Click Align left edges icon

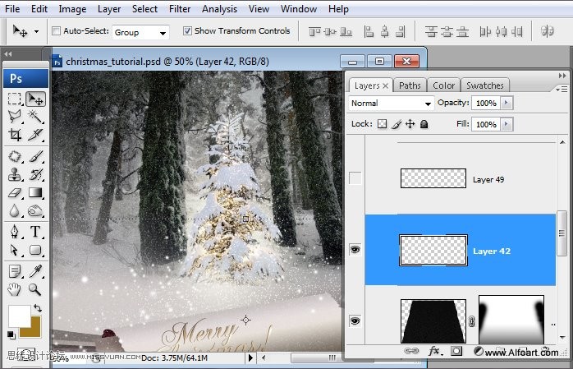click(x=369, y=32)
